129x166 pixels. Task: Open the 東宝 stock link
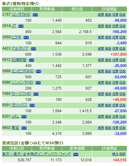coord(15,128)
